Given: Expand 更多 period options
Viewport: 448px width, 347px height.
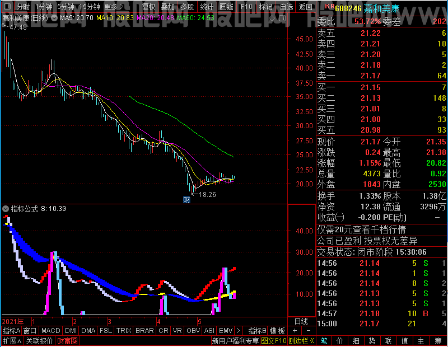Looking at the screenshot, I should click(x=114, y=7).
